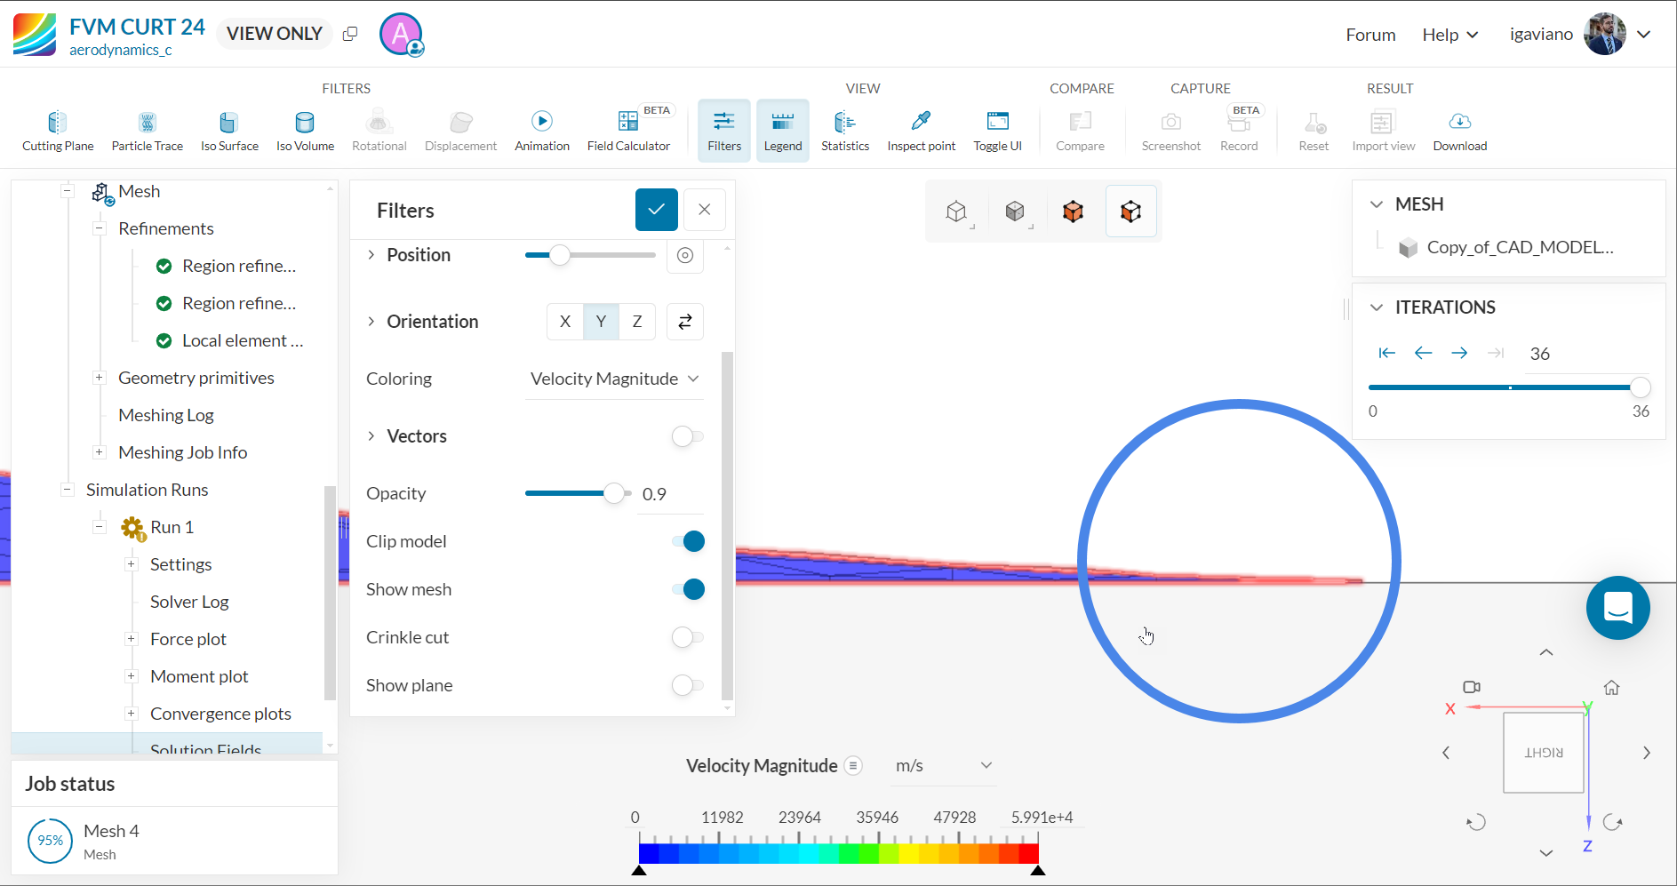
Task: Select Convergence plots in the tree
Action: coord(220,714)
